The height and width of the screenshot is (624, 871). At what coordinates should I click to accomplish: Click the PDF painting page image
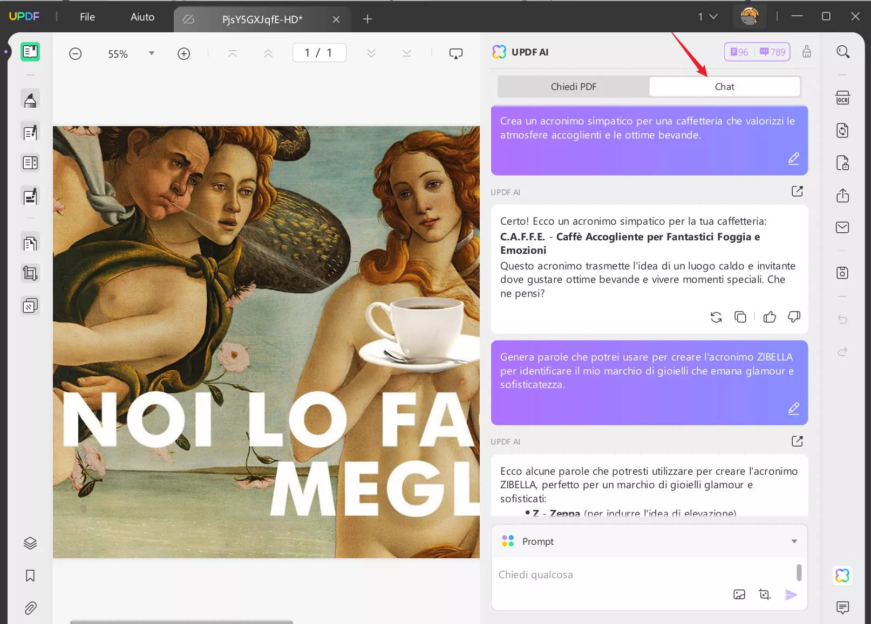[266, 342]
